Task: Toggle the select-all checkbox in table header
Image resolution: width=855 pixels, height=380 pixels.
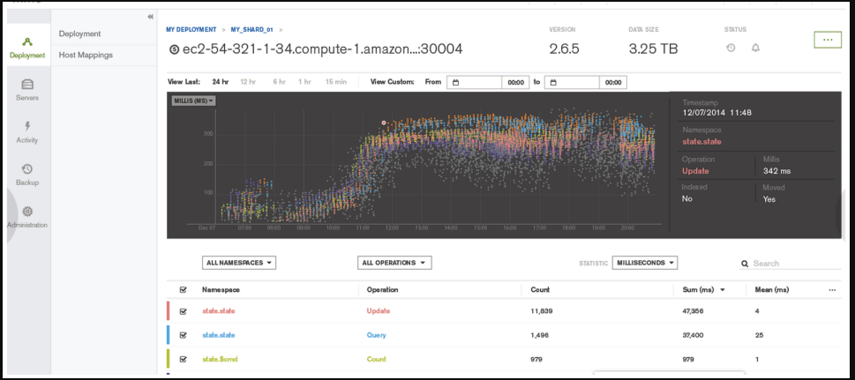Action: (183, 289)
